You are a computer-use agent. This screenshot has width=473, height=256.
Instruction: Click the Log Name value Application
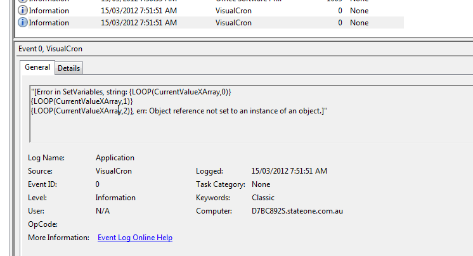click(x=115, y=158)
